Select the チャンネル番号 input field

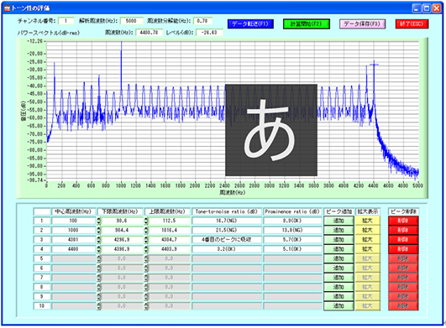coord(66,21)
